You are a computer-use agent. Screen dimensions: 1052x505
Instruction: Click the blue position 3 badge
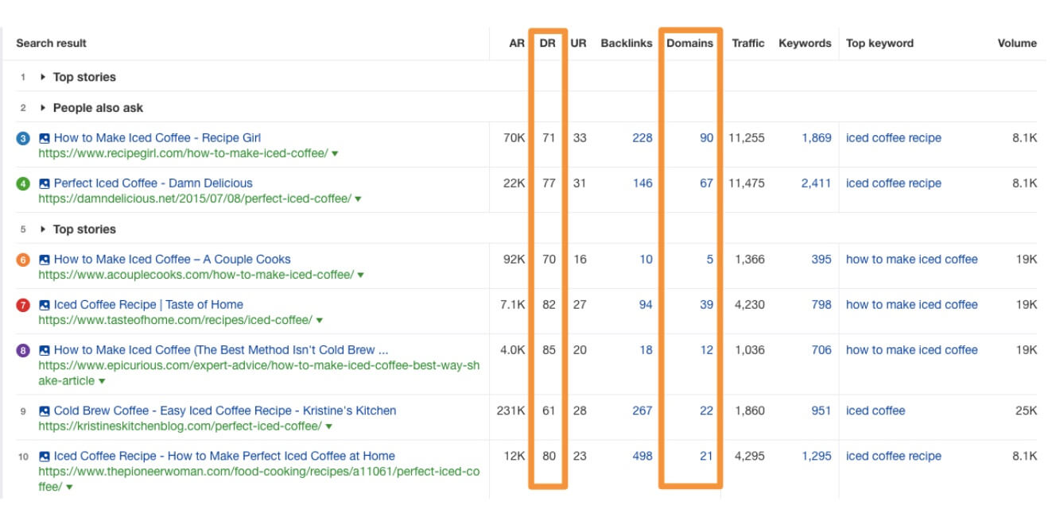(23, 138)
